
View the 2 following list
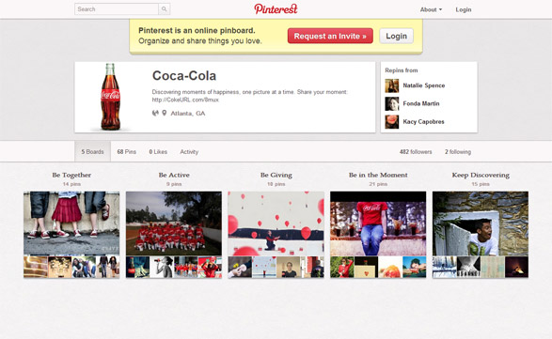[458, 151]
